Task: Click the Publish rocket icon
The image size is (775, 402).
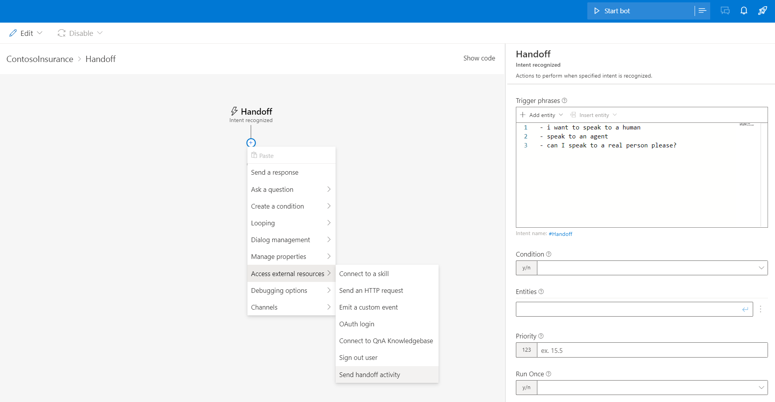Action: (x=762, y=11)
